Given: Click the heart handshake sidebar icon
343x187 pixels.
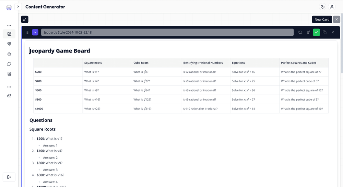Looking at the screenshot, I should [x=9, y=44].
